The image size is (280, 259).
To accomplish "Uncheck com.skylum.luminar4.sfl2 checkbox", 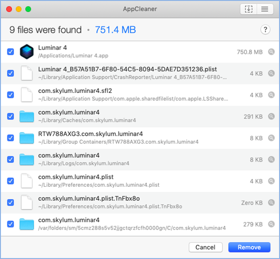I will [11, 95].
